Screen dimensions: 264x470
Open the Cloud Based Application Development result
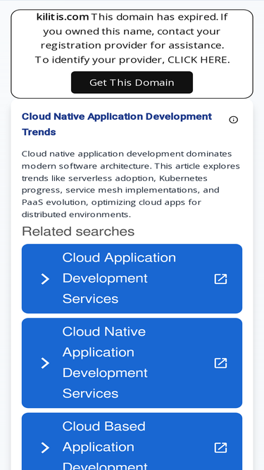tap(132, 441)
